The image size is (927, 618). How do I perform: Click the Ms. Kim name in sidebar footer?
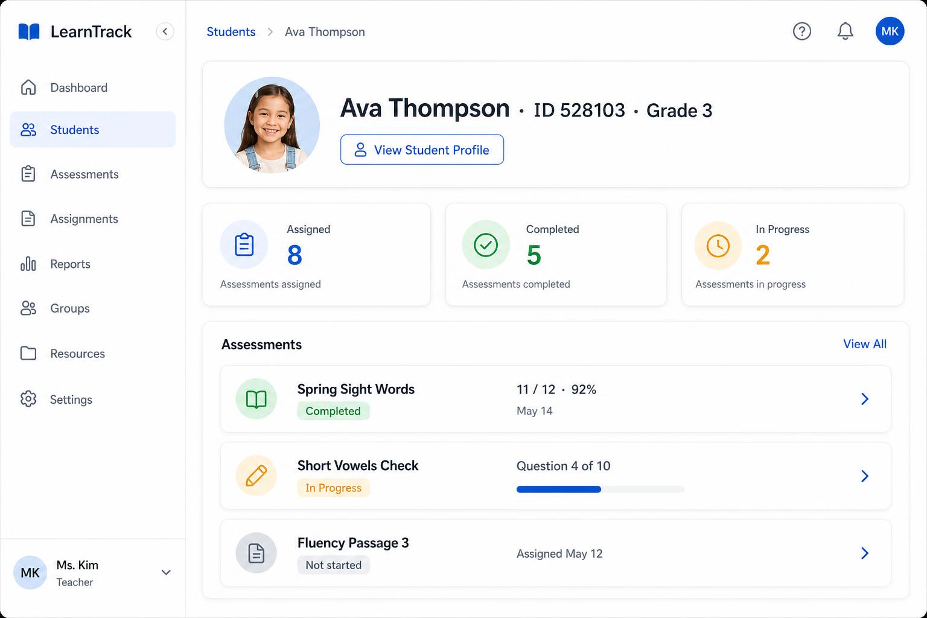tap(77, 565)
